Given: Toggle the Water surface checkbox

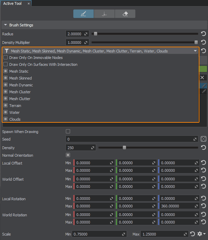Looking at the screenshot, I should click(x=5, y=112).
